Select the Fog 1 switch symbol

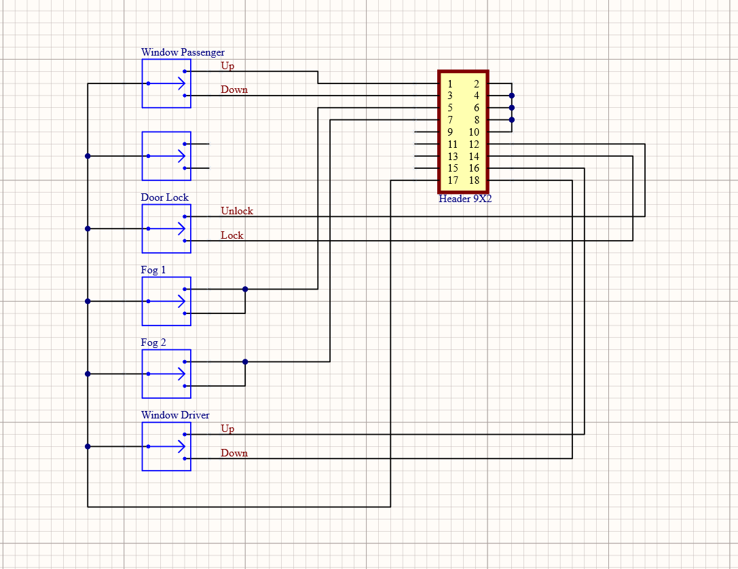(166, 301)
